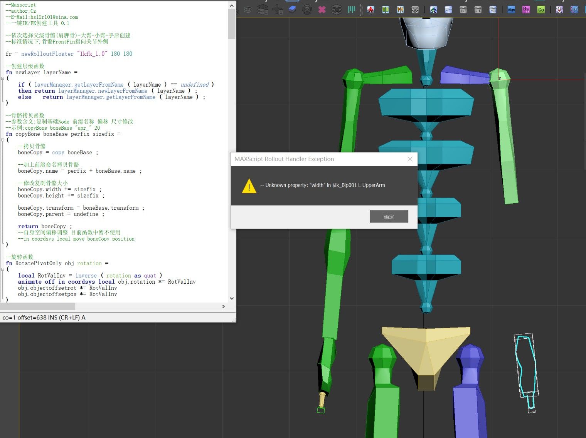The image size is (586, 438).
Task: Click the 'boneCopy.parent = undefine' line
Action: pos(61,214)
